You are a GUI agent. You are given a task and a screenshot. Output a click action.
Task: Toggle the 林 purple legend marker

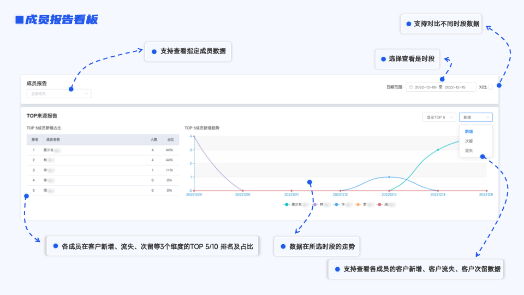coord(315,204)
